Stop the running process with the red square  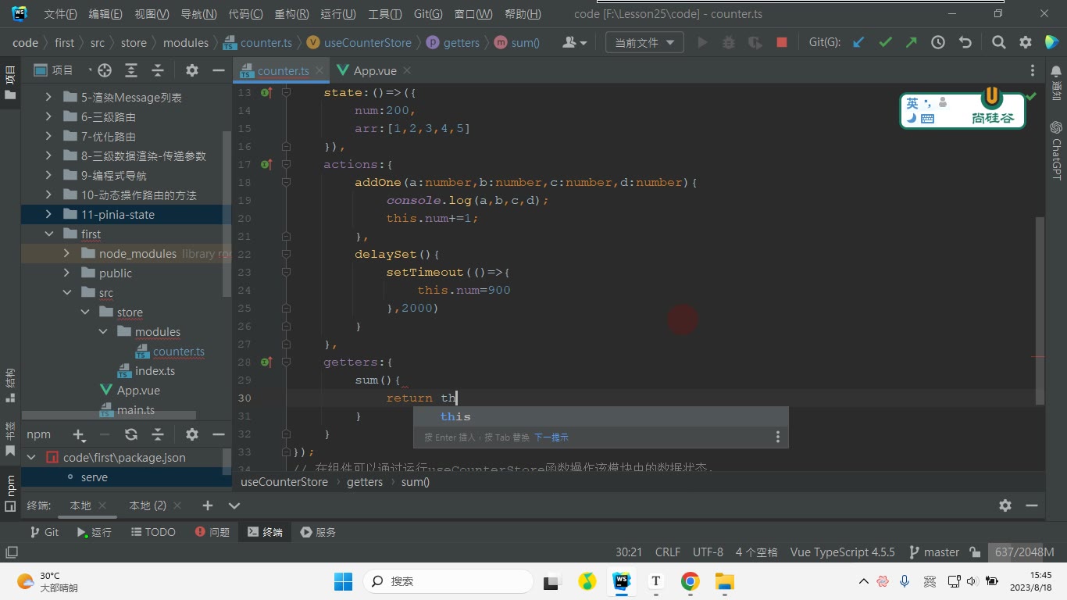point(782,43)
